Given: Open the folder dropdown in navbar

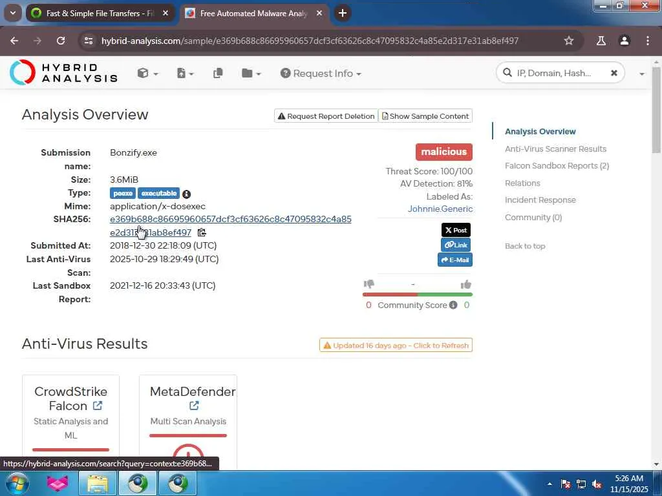Looking at the screenshot, I should (251, 74).
